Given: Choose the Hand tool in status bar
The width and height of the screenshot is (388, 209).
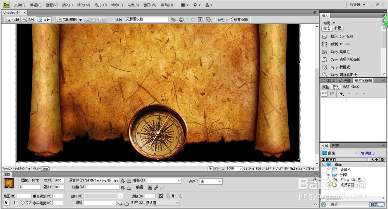Looking at the screenshot, I should coord(217,168).
